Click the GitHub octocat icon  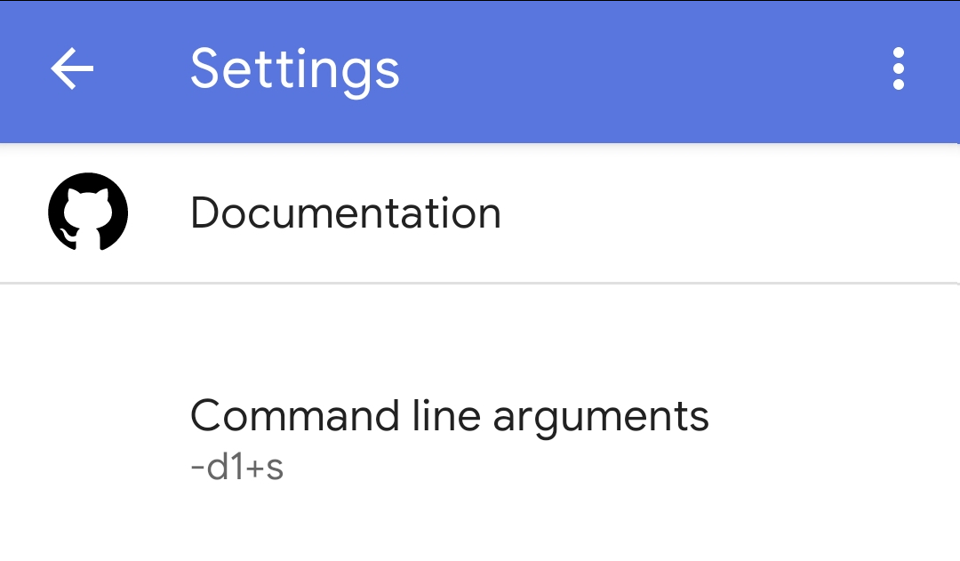[x=88, y=213]
